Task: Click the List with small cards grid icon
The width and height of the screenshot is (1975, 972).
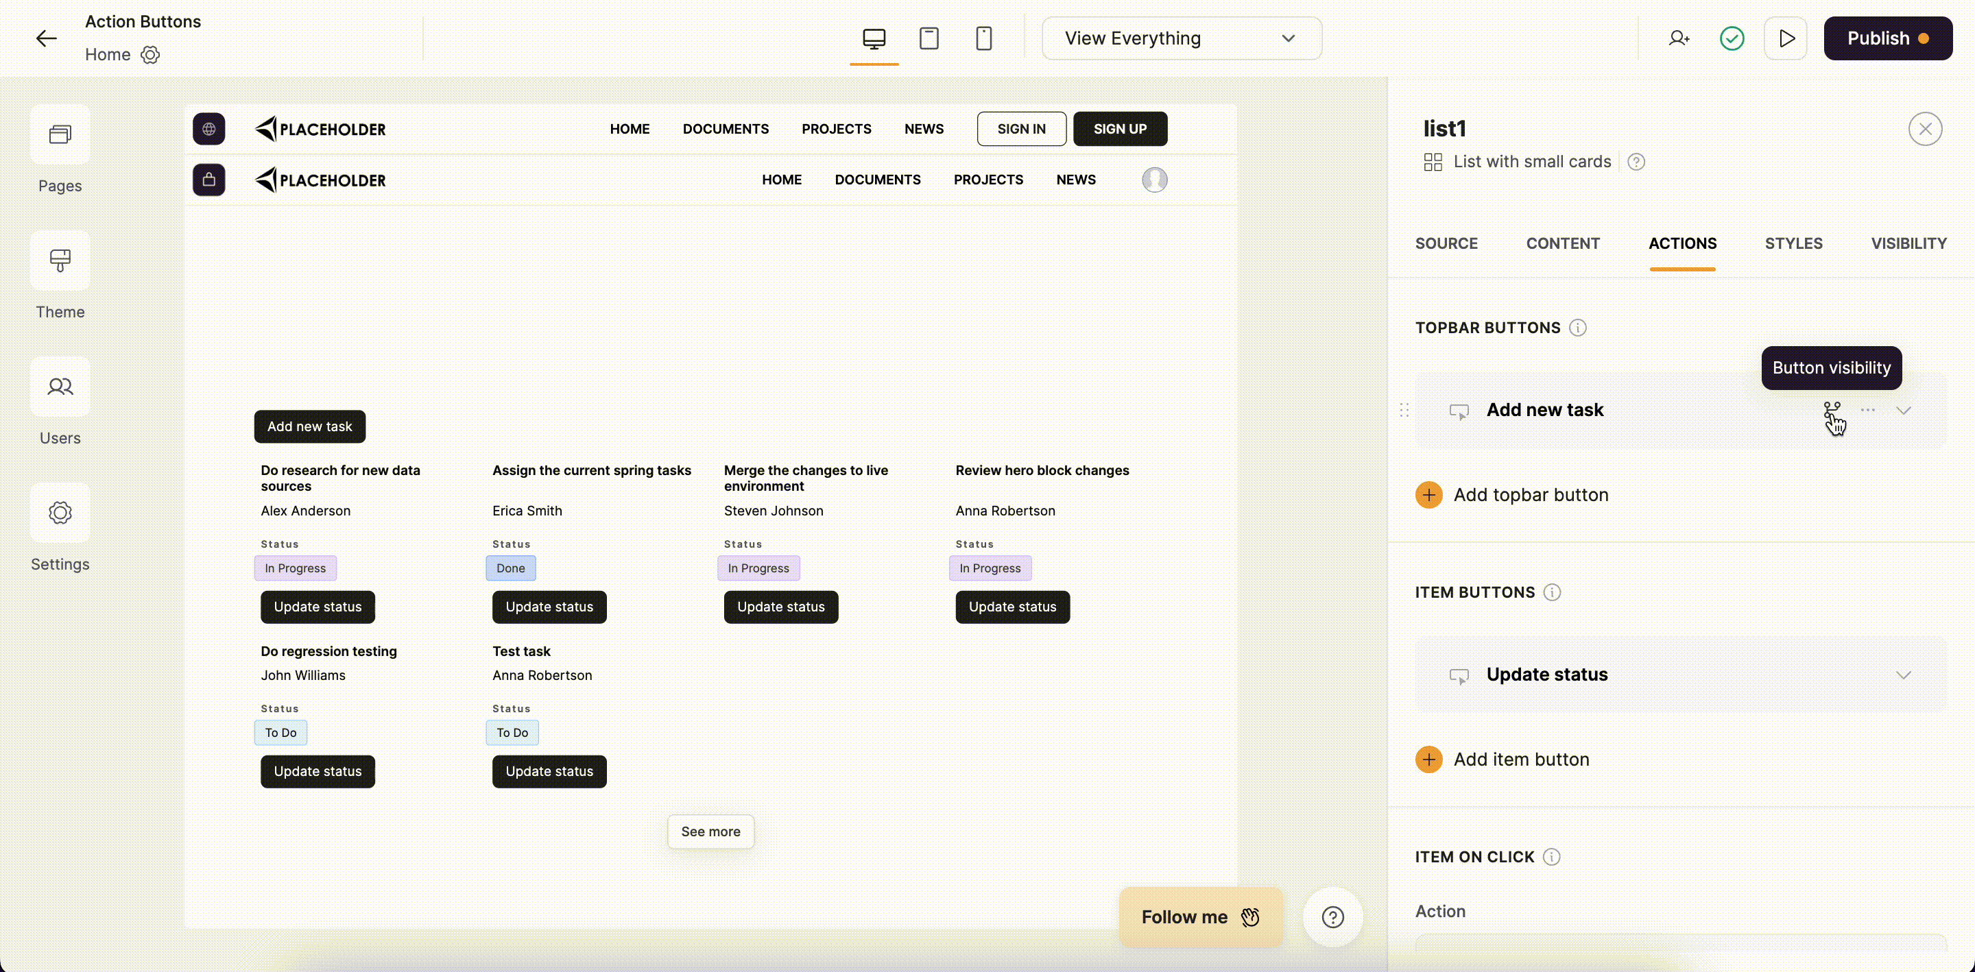Action: pos(1432,162)
